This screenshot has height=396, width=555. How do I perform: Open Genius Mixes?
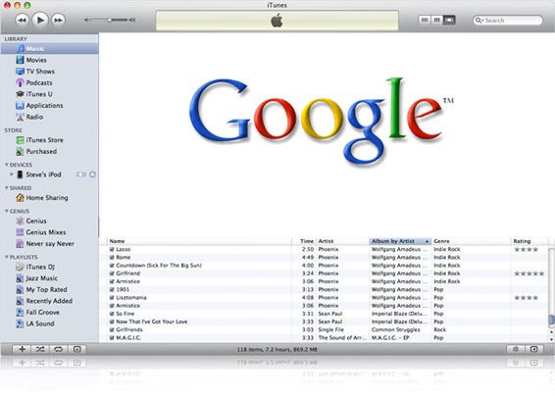50,232
